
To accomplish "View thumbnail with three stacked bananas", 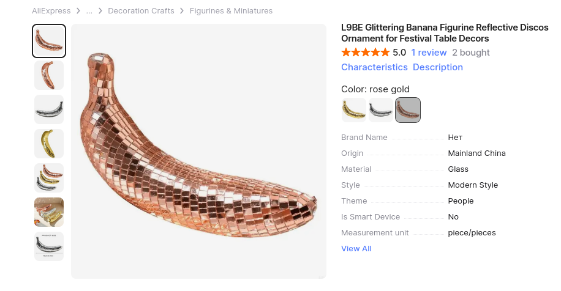I will (x=49, y=178).
